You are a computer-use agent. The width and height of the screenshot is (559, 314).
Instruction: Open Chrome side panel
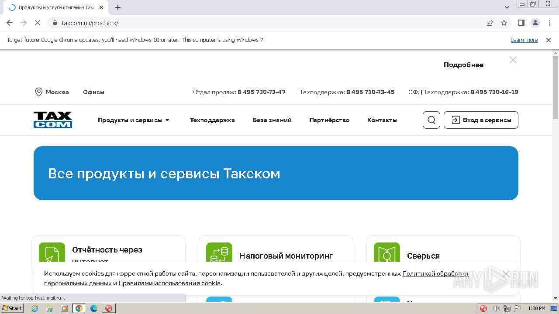(521, 23)
